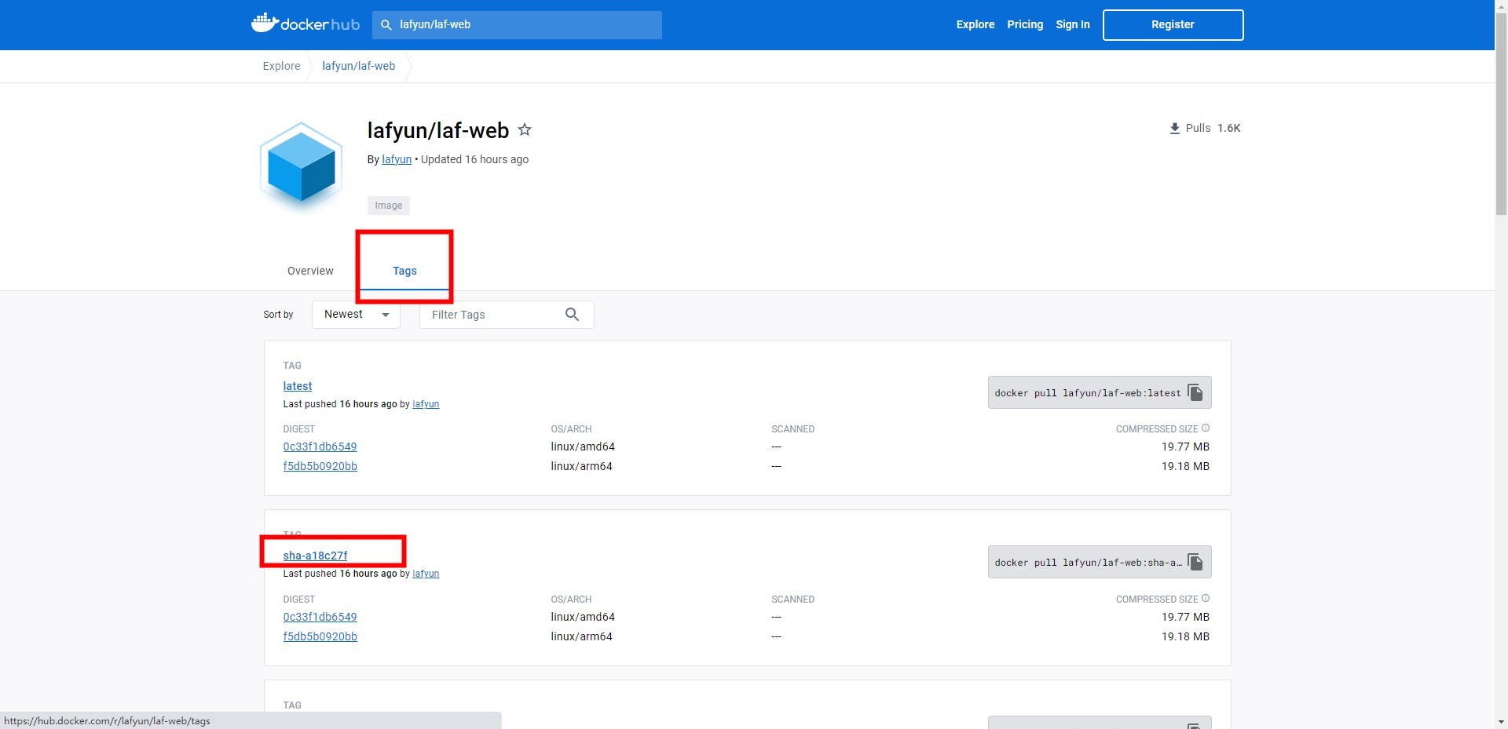Click linux/arm64 in the sha-a18c27f tag

[581, 636]
